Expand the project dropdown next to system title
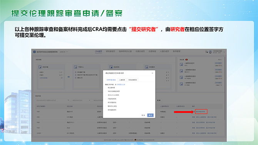 click(x=64, y=52)
